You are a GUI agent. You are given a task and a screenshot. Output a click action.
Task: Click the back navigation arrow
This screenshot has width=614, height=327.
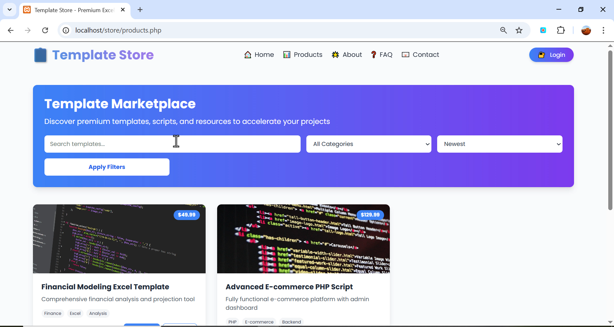[11, 30]
